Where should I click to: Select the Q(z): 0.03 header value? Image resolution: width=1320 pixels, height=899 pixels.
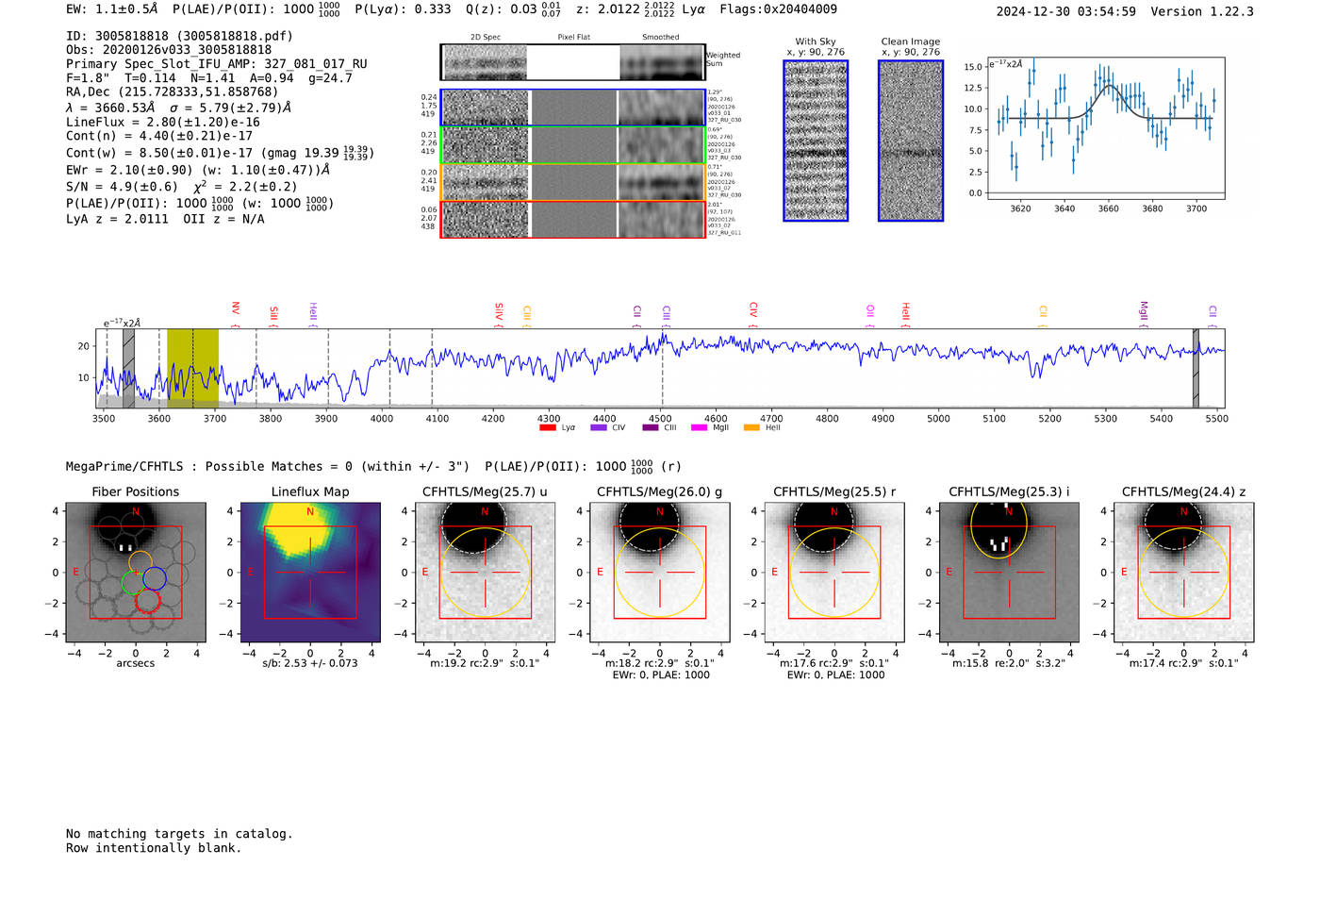[514, 9]
